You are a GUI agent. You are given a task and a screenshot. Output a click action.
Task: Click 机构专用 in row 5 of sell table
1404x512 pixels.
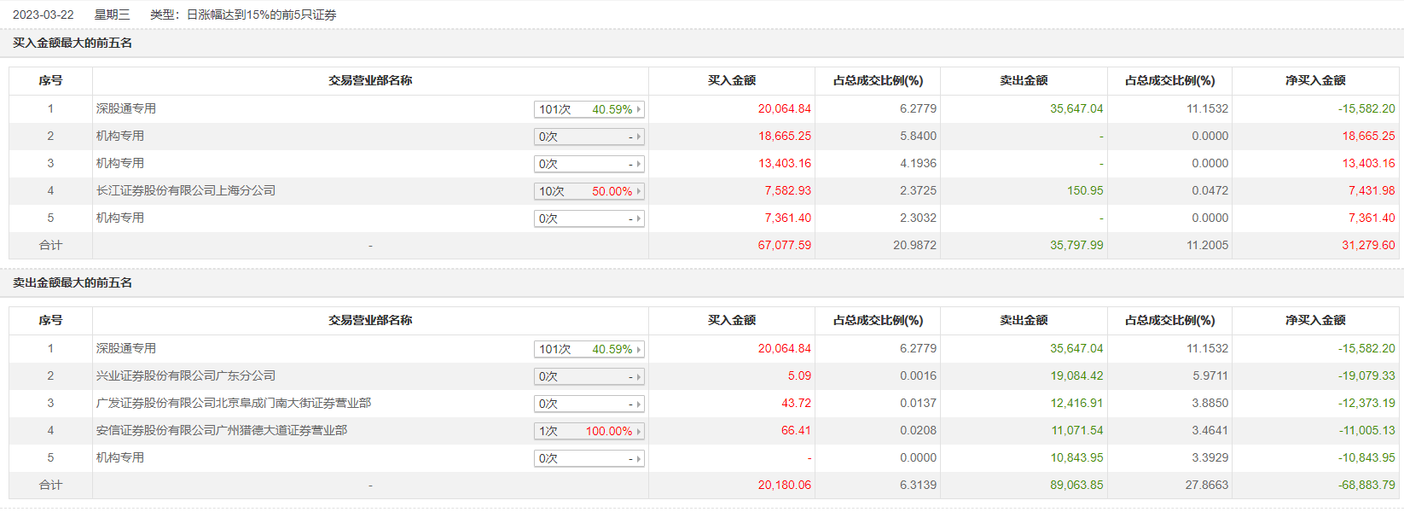click(x=120, y=457)
